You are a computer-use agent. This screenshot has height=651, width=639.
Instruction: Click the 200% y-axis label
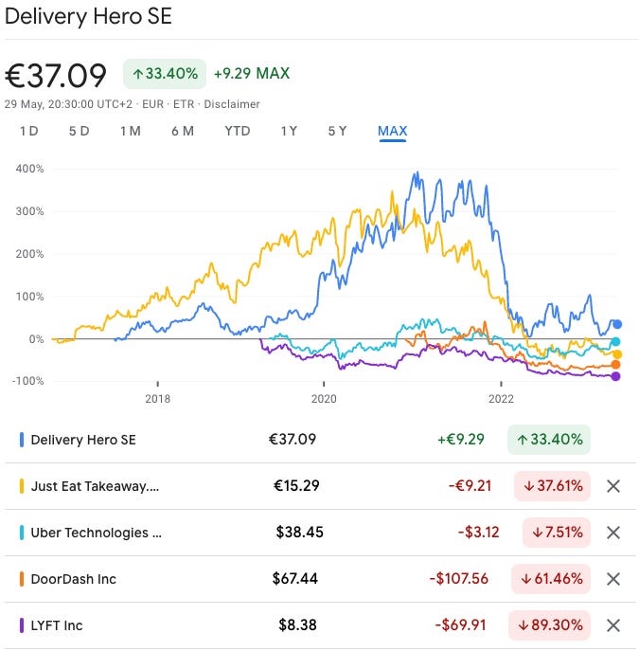tap(29, 254)
